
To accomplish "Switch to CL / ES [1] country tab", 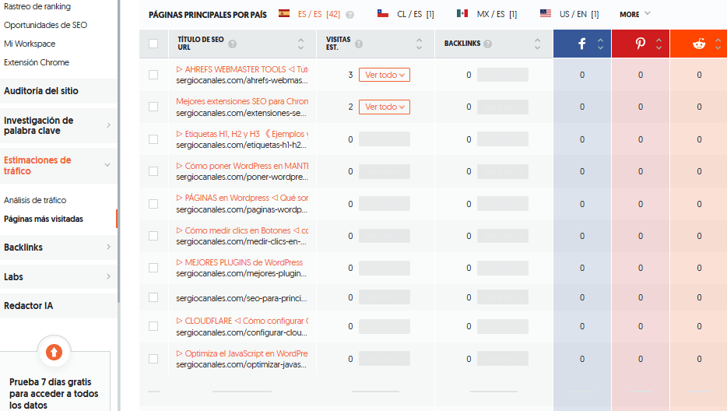I will coord(416,14).
